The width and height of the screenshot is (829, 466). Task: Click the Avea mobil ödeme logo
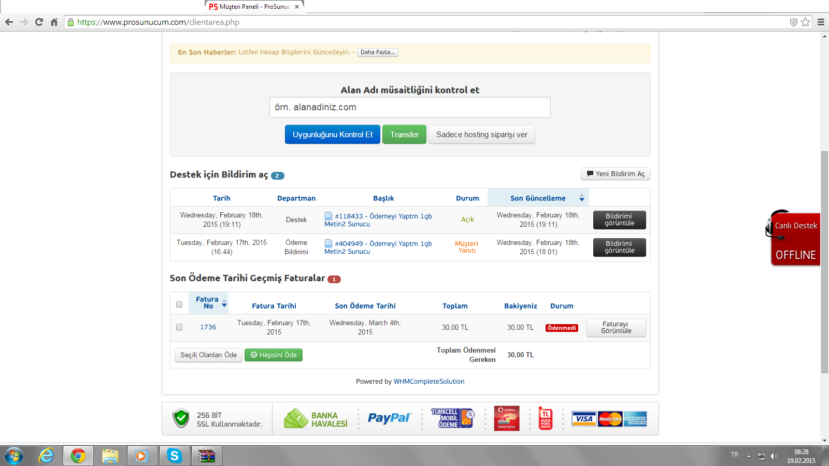click(x=546, y=418)
